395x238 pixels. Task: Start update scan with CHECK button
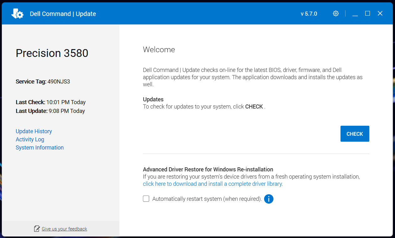355,134
